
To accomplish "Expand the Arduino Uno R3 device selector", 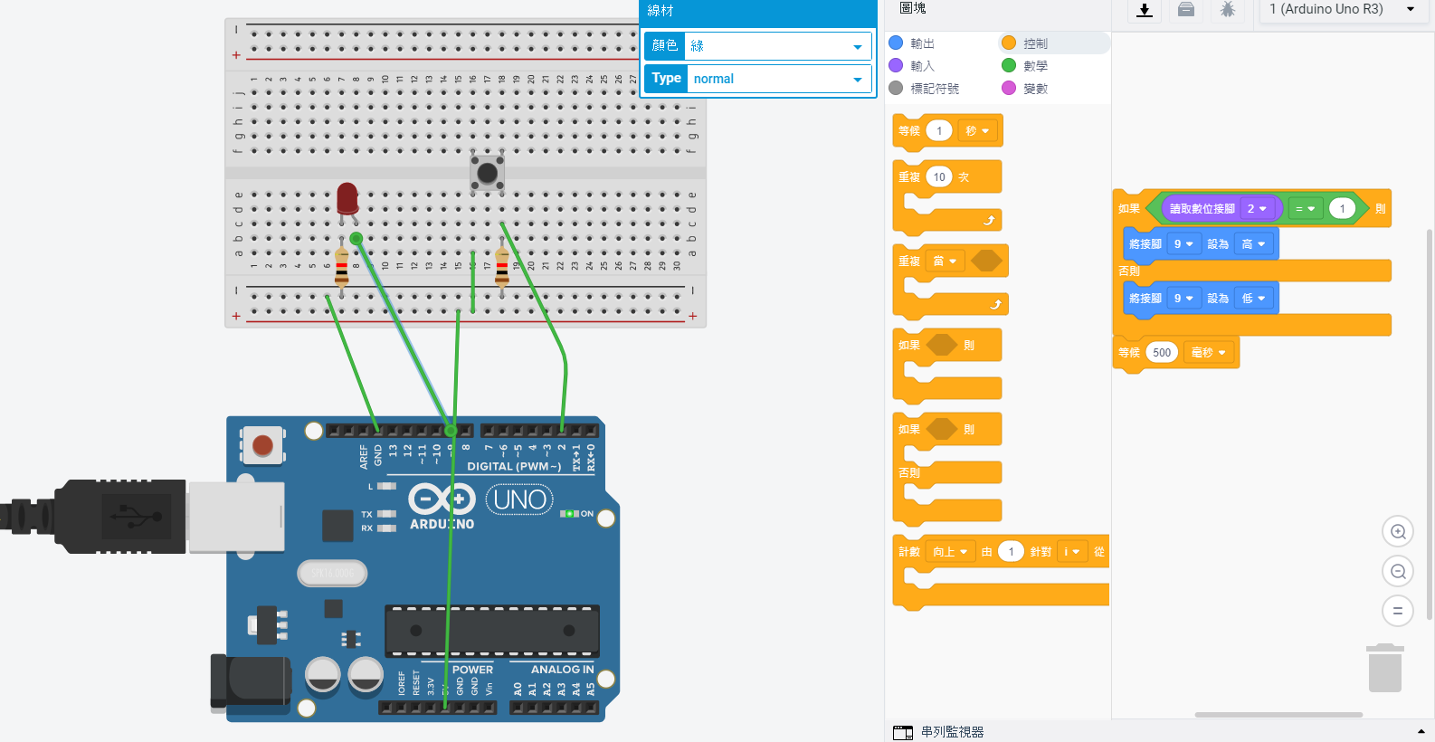I will tap(1342, 10).
